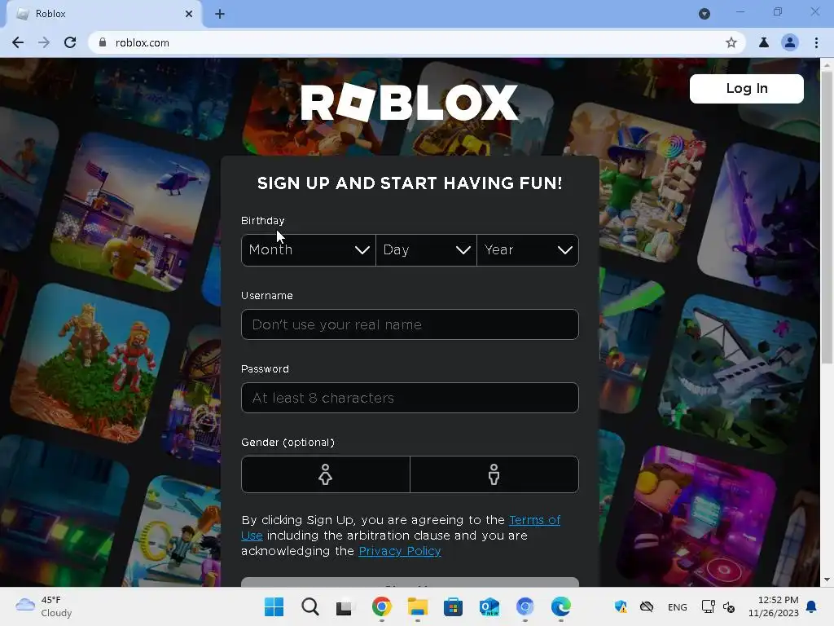Open the Windows Start menu
The image size is (834, 626).
point(274,606)
